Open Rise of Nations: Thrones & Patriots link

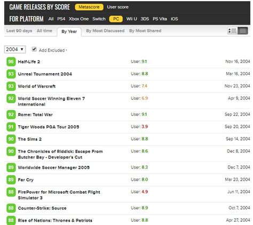55,220
